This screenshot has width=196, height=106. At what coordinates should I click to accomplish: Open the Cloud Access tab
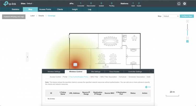(114, 72)
